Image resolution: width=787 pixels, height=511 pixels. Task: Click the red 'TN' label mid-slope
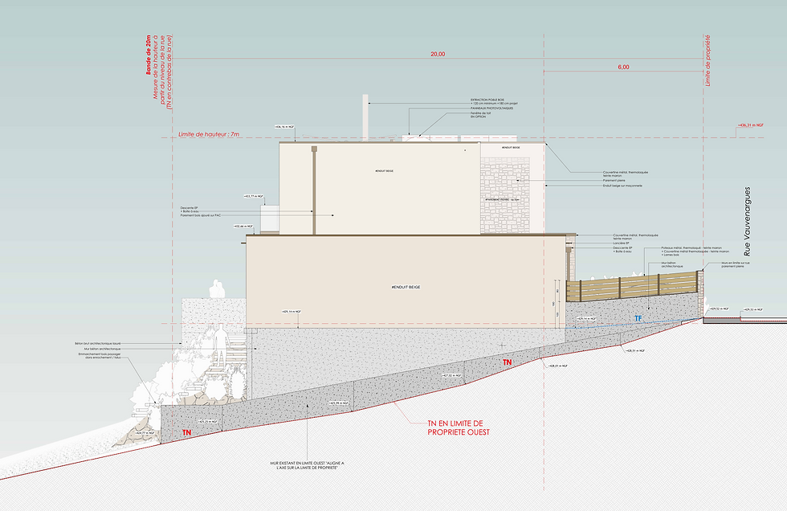point(508,362)
